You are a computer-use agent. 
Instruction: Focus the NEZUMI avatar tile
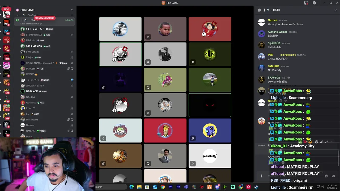click(x=210, y=156)
